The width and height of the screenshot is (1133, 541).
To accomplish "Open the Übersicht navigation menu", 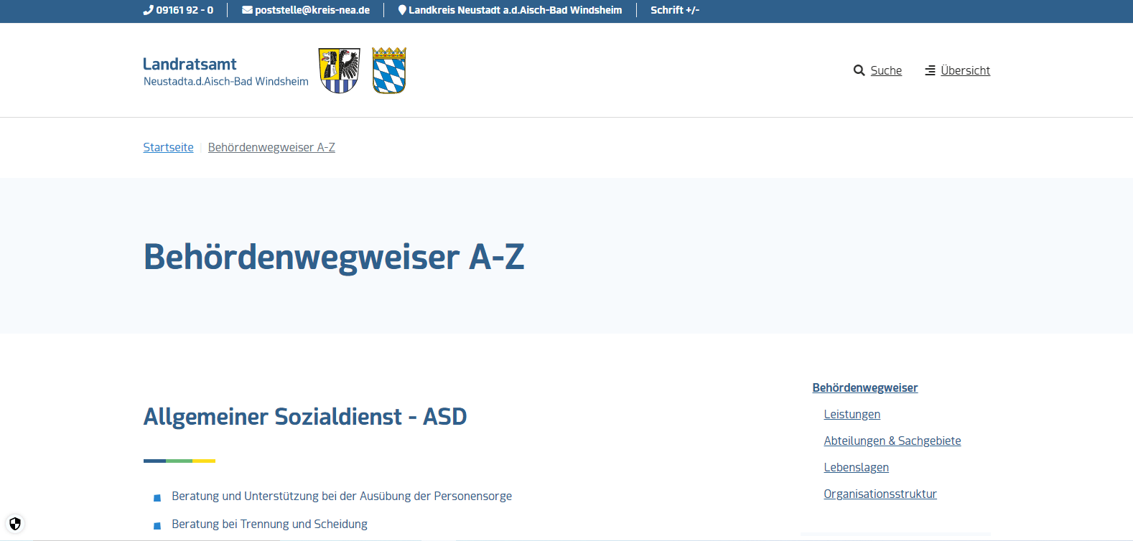I will (965, 70).
